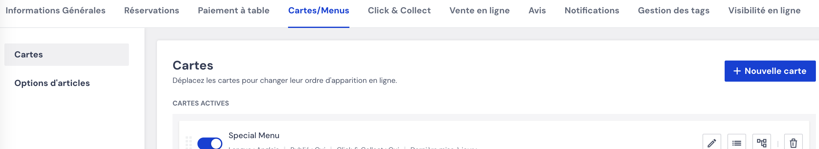Go to the Notifications tab

(x=592, y=11)
